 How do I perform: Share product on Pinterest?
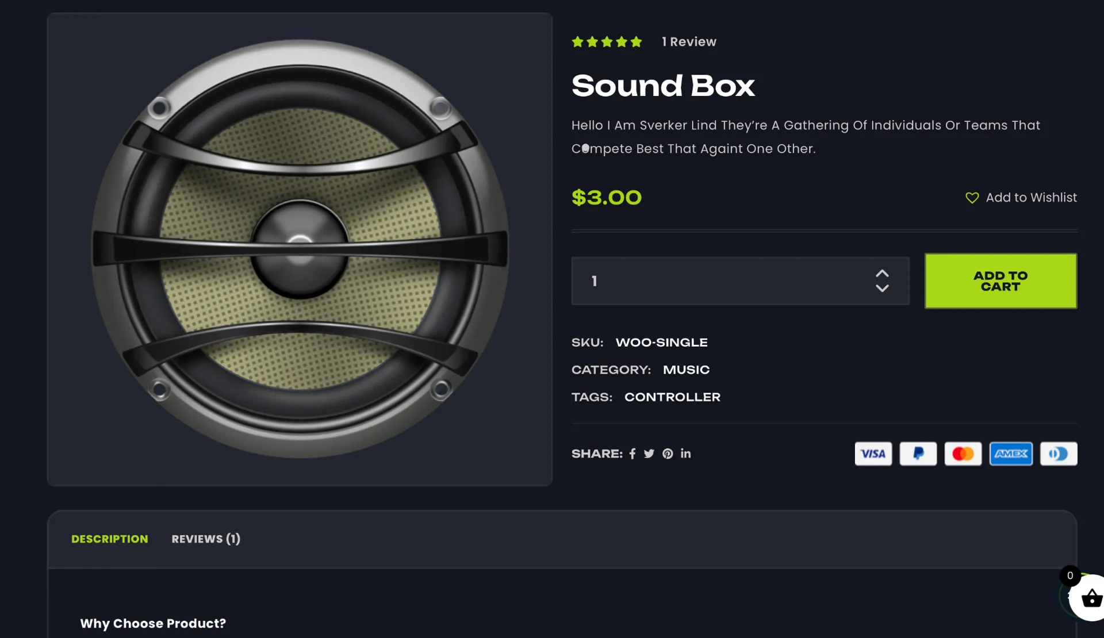coord(668,454)
